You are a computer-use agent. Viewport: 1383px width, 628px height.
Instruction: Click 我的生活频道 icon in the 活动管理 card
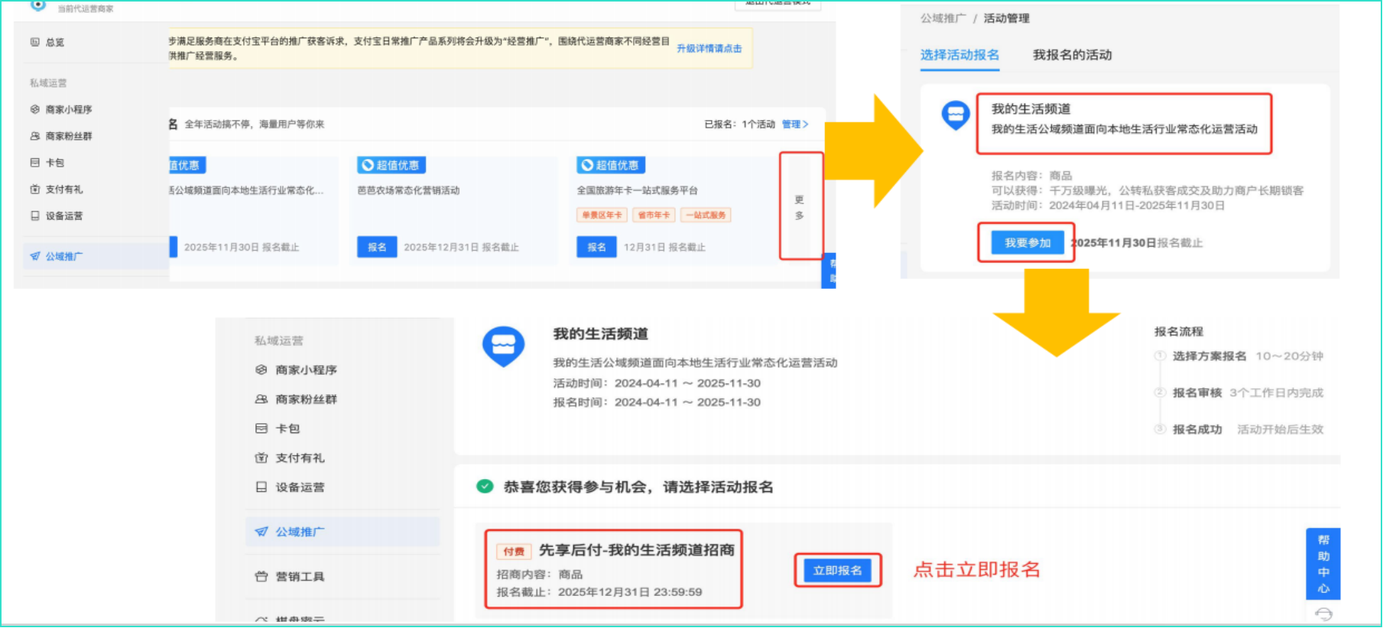pyautogui.click(x=955, y=115)
